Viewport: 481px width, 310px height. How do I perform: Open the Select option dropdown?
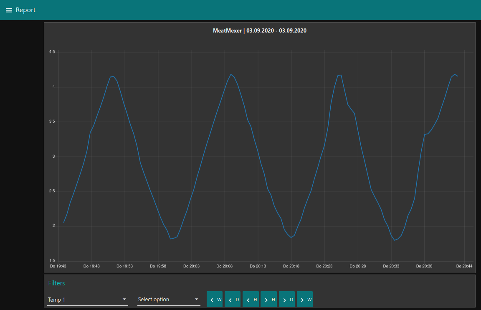[165, 300]
